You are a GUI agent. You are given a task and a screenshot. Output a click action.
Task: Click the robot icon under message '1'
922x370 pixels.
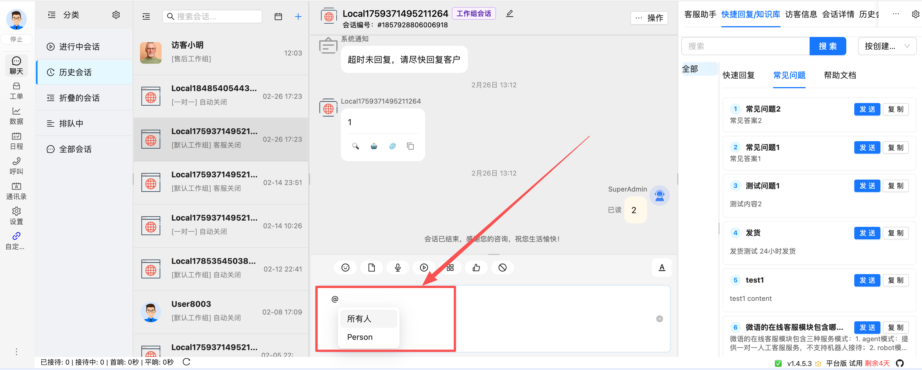[374, 146]
